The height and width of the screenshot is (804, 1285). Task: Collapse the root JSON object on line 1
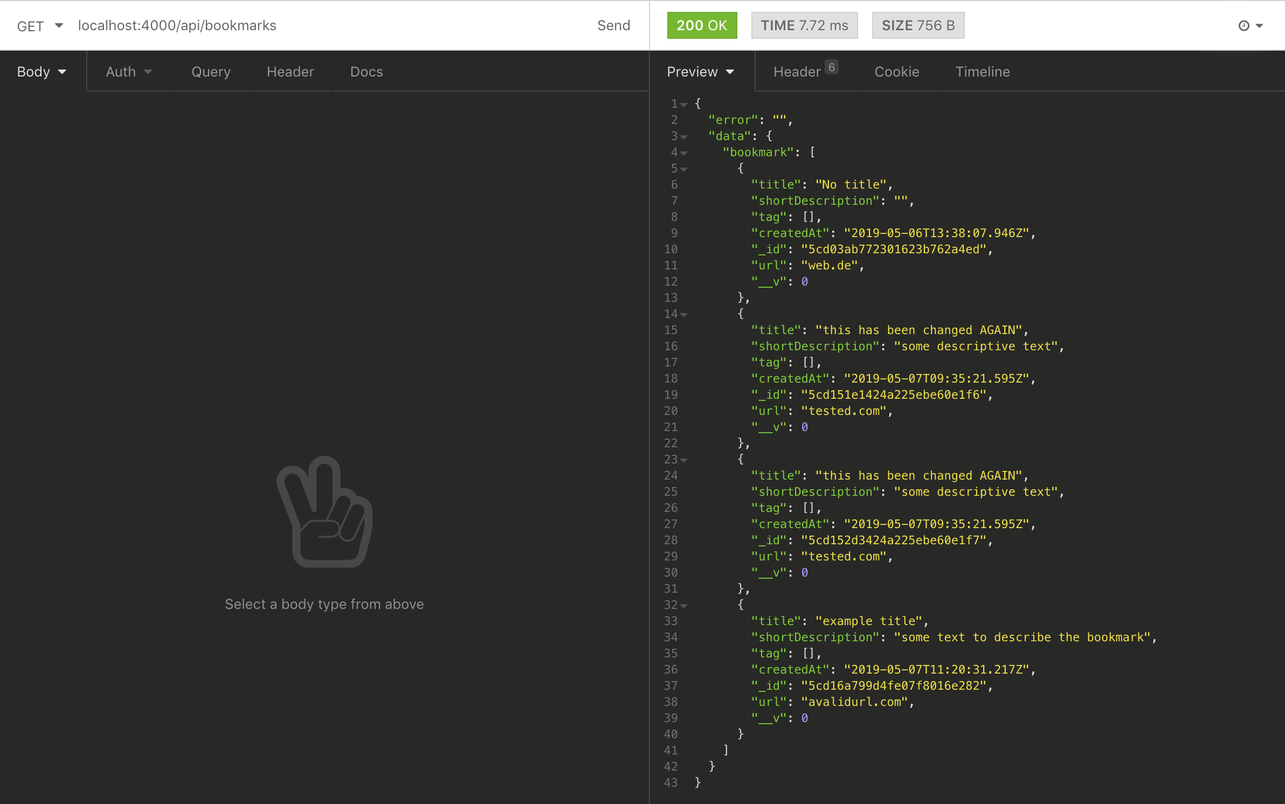(x=683, y=104)
